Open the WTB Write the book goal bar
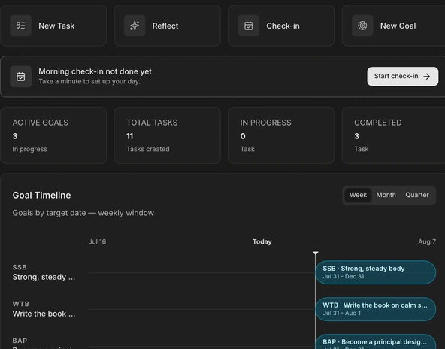 [376, 309]
